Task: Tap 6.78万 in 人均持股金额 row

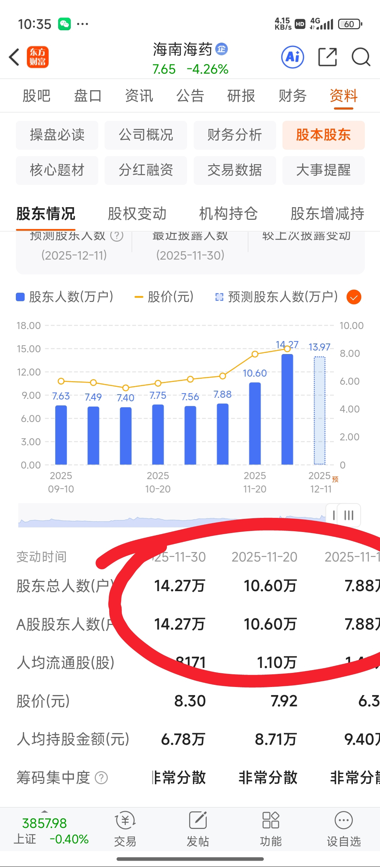Action: click(183, 739)
